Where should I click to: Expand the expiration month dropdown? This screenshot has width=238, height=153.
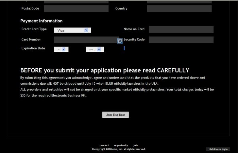(62, 49)
